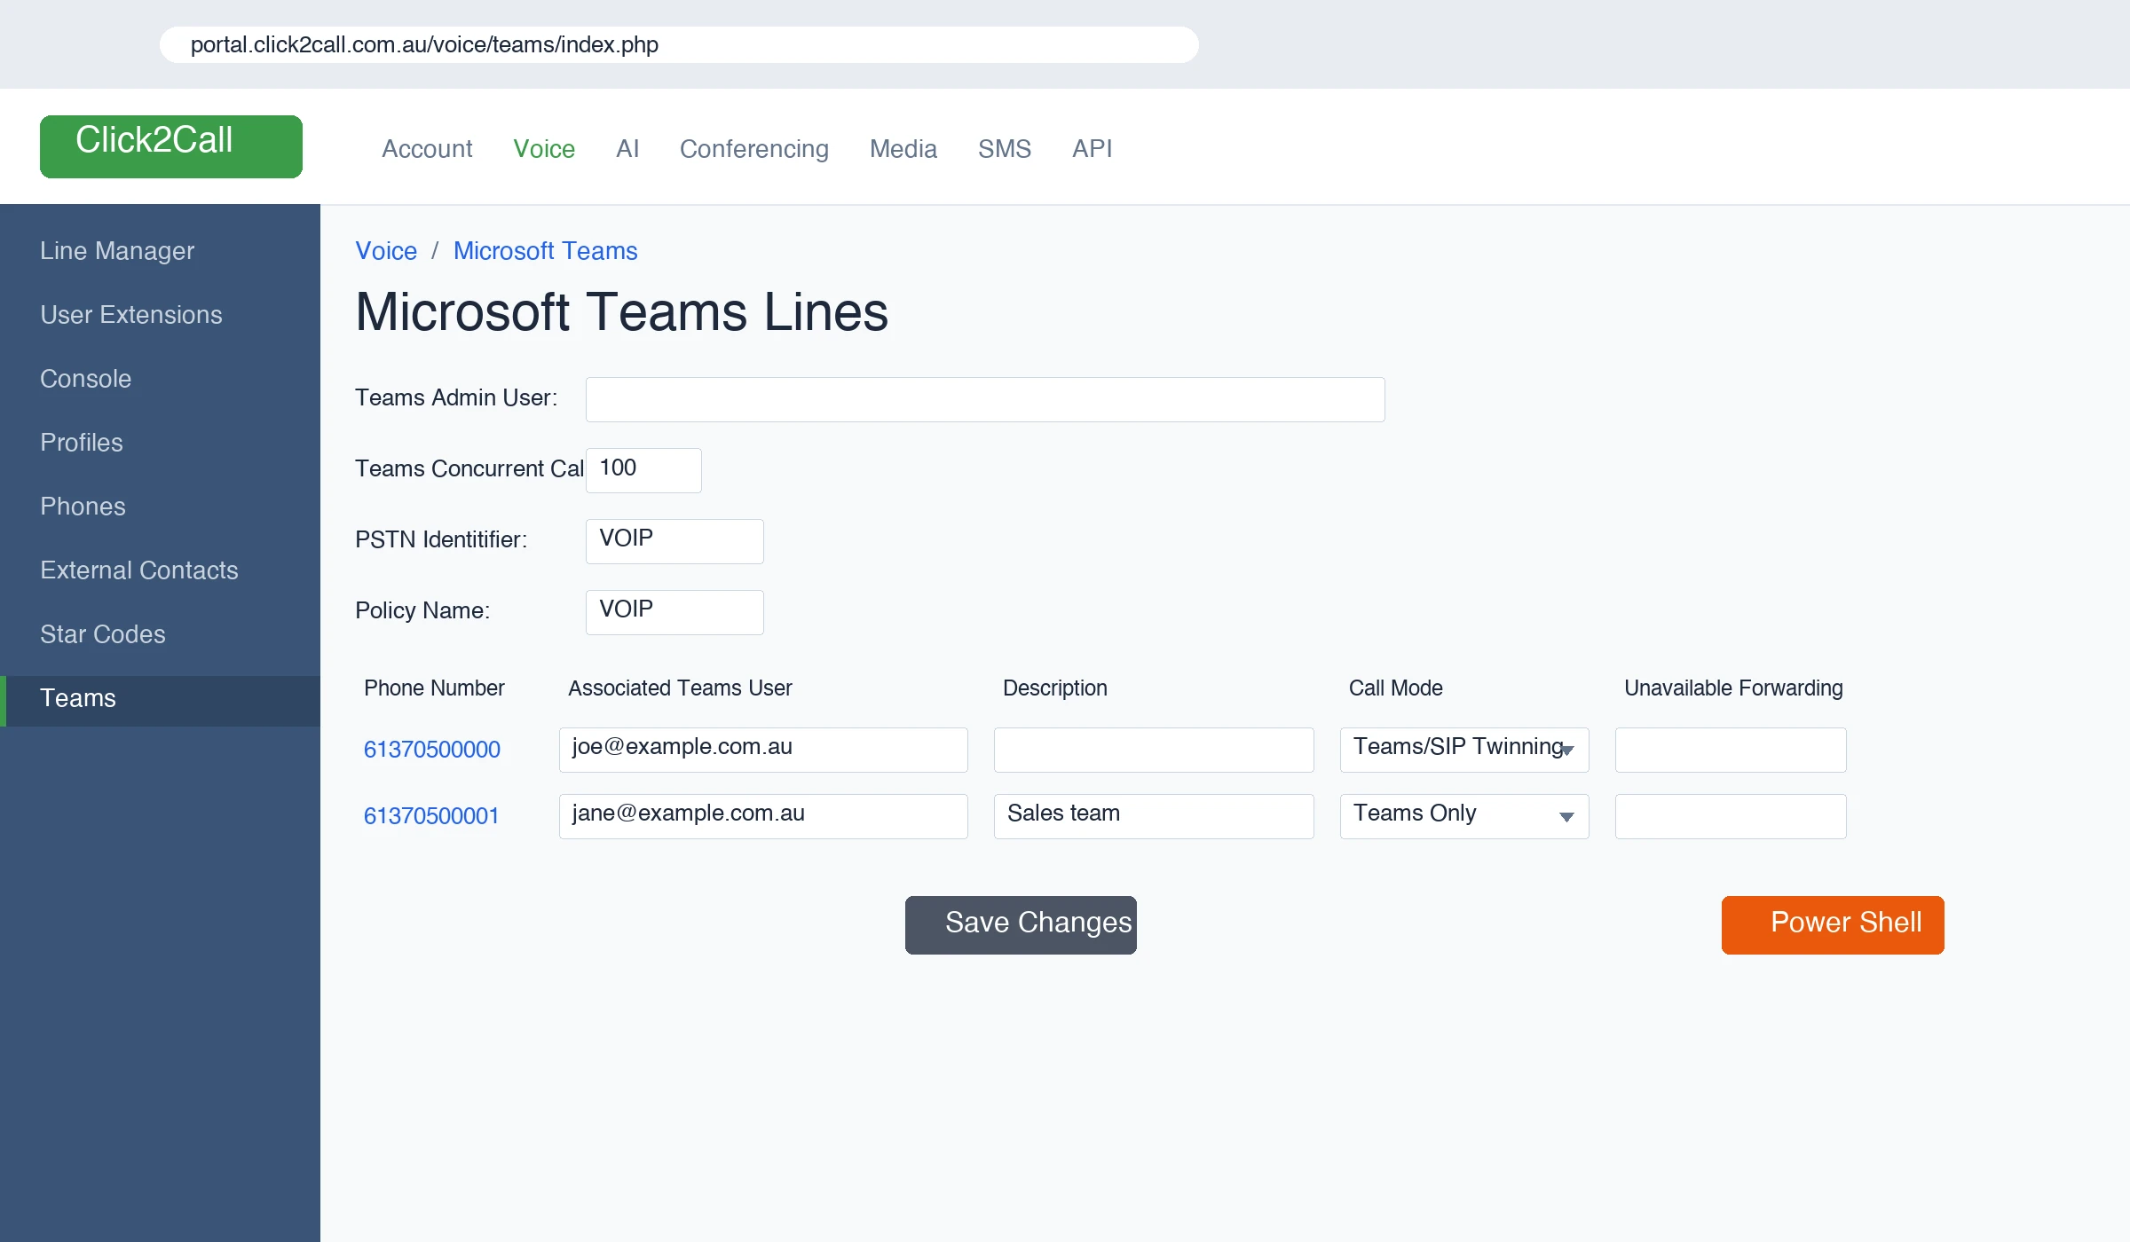Open Line Manager in sidebar

coord(160,251)
